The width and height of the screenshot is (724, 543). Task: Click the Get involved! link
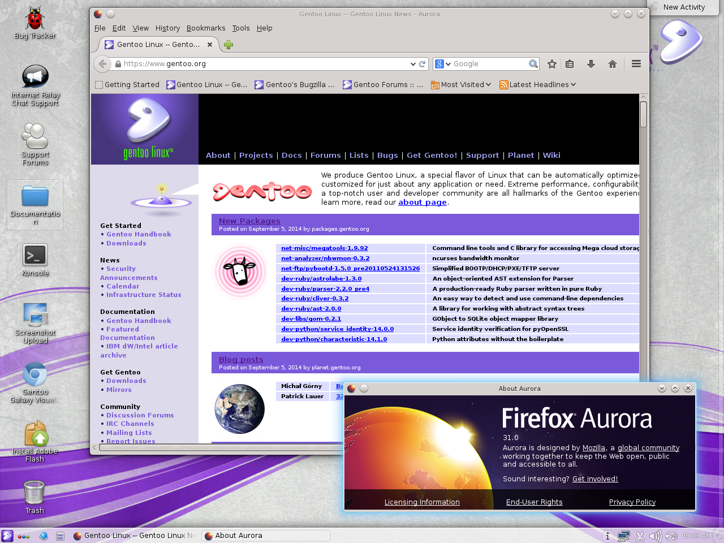pos(595,479)
